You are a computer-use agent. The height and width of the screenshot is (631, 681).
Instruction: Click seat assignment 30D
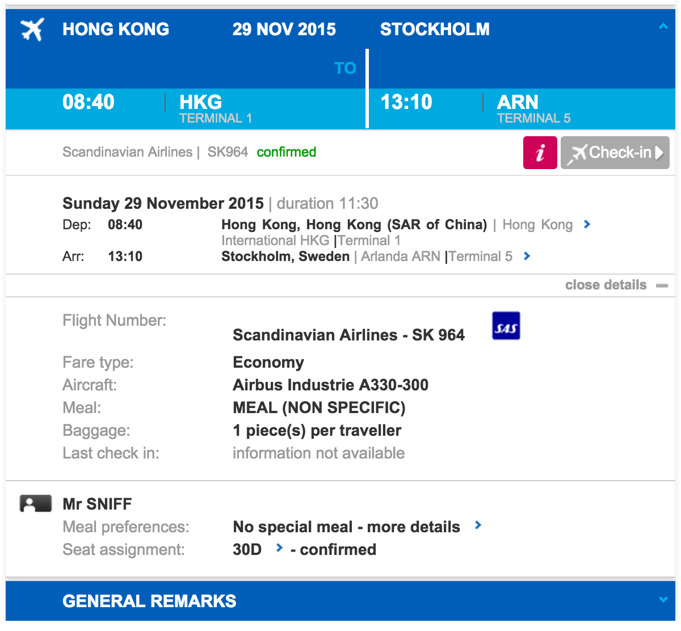tap(247, 549)
